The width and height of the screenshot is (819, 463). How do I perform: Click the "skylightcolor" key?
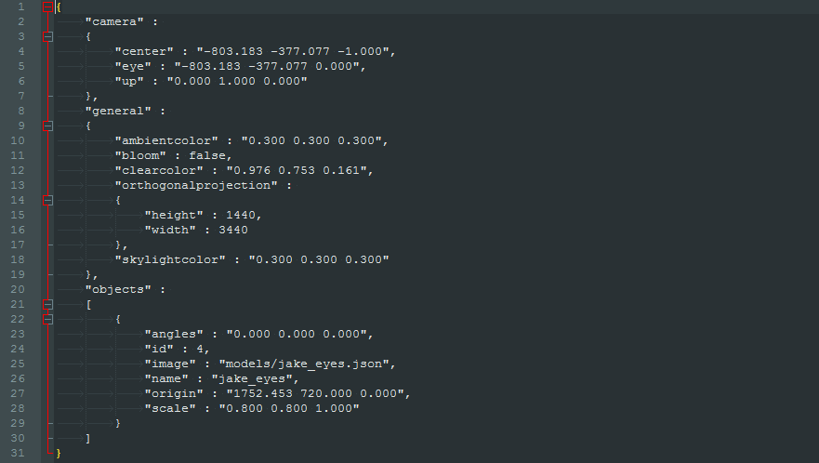(169, 259)
